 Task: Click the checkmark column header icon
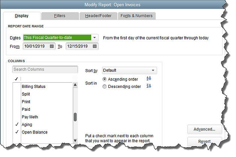coord(17,78)
